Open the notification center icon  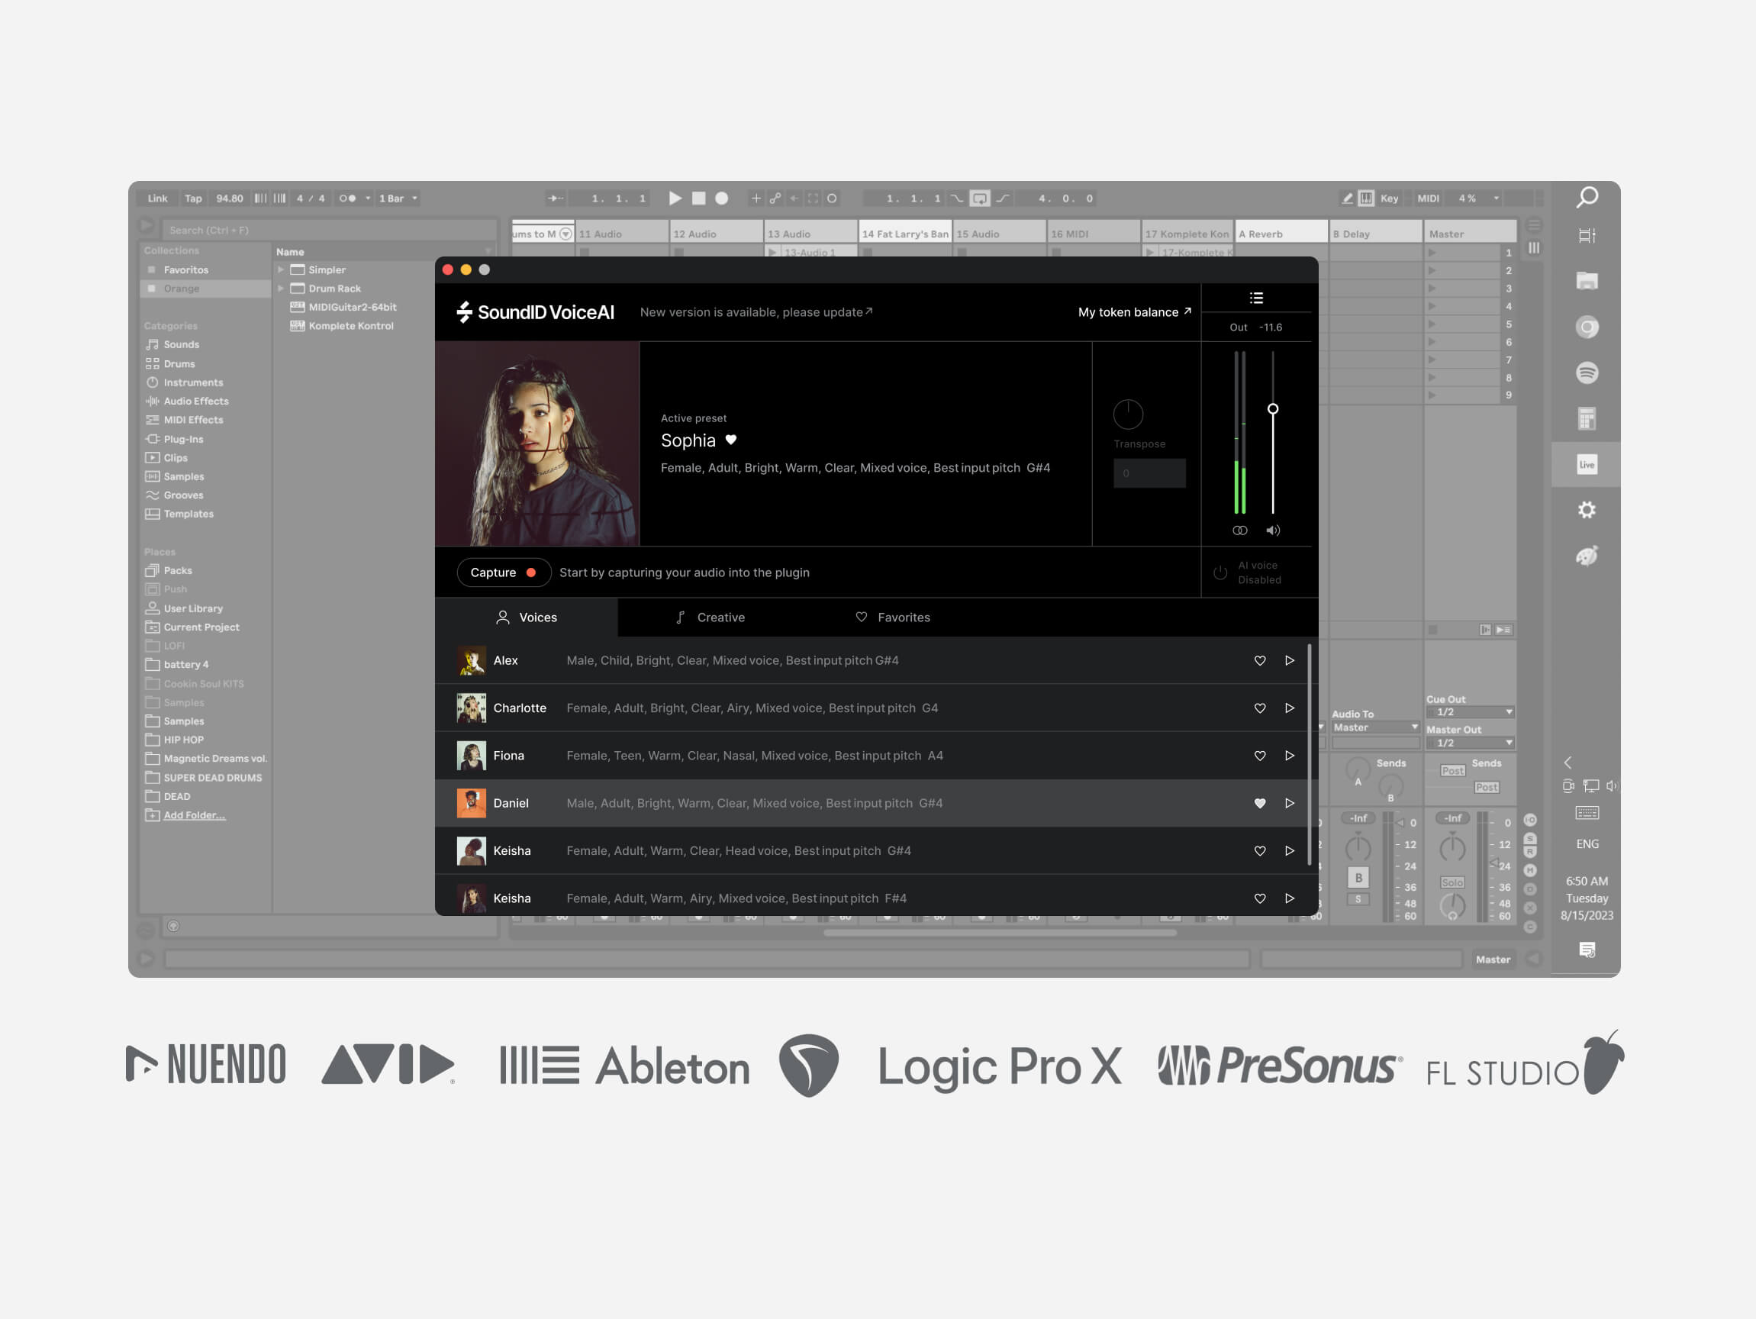point(1587,950)
